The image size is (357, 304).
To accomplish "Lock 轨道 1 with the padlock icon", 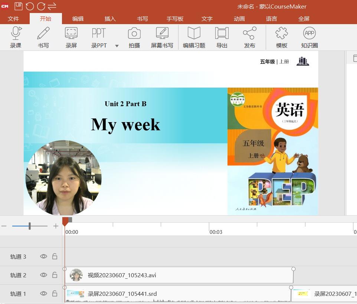I will pos(55,294).
